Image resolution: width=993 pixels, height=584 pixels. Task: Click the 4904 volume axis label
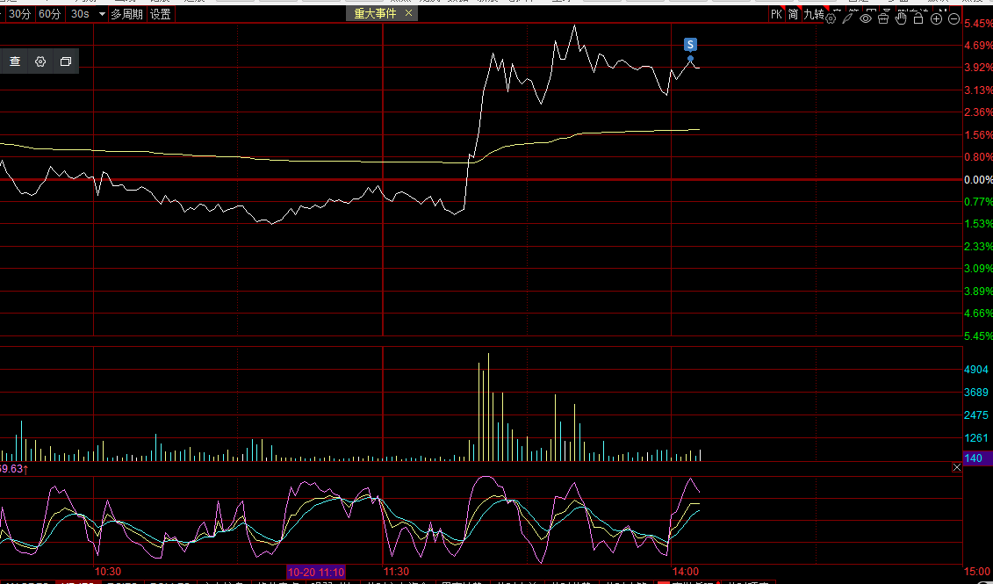(x=976, y=370)
